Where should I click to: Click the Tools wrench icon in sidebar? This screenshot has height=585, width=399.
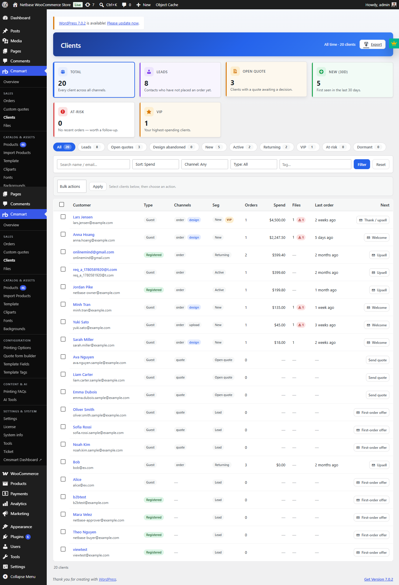click(x=5, y=557)
